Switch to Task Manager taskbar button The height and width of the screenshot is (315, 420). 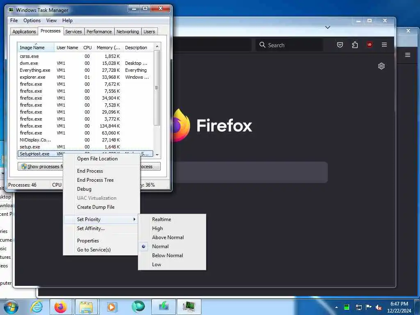189,307
